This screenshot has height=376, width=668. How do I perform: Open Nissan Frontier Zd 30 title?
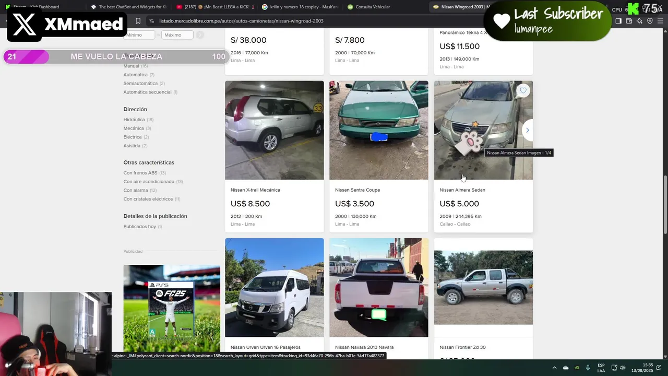pos(462,347)
